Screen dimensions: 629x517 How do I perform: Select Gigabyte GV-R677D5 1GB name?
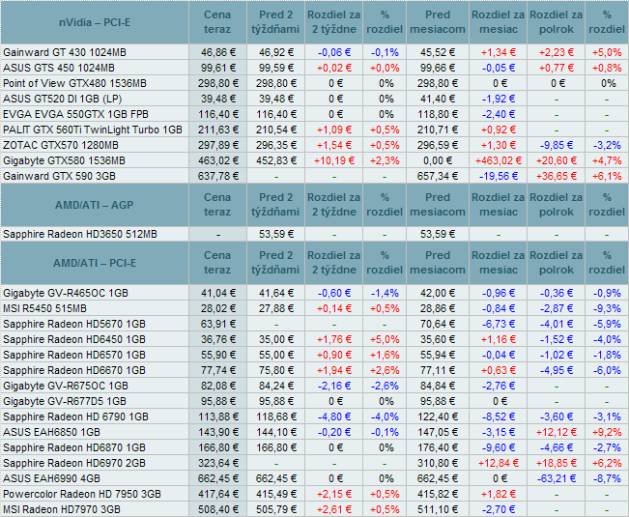pyautogui.click(x=65, y=401)
